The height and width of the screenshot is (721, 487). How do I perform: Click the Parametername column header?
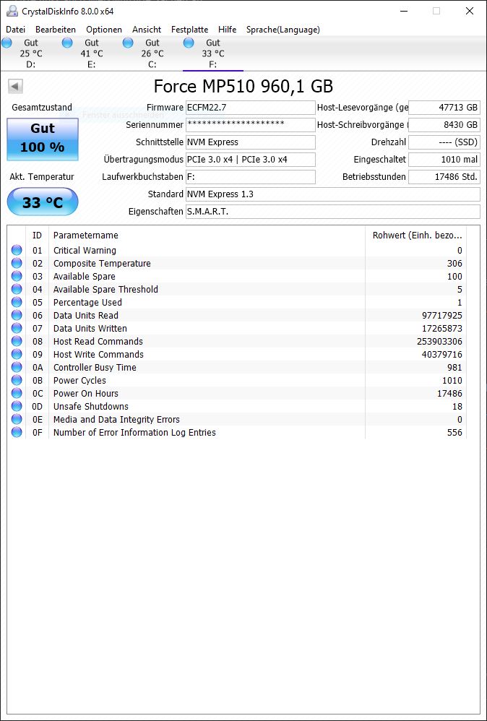[207, 236]
